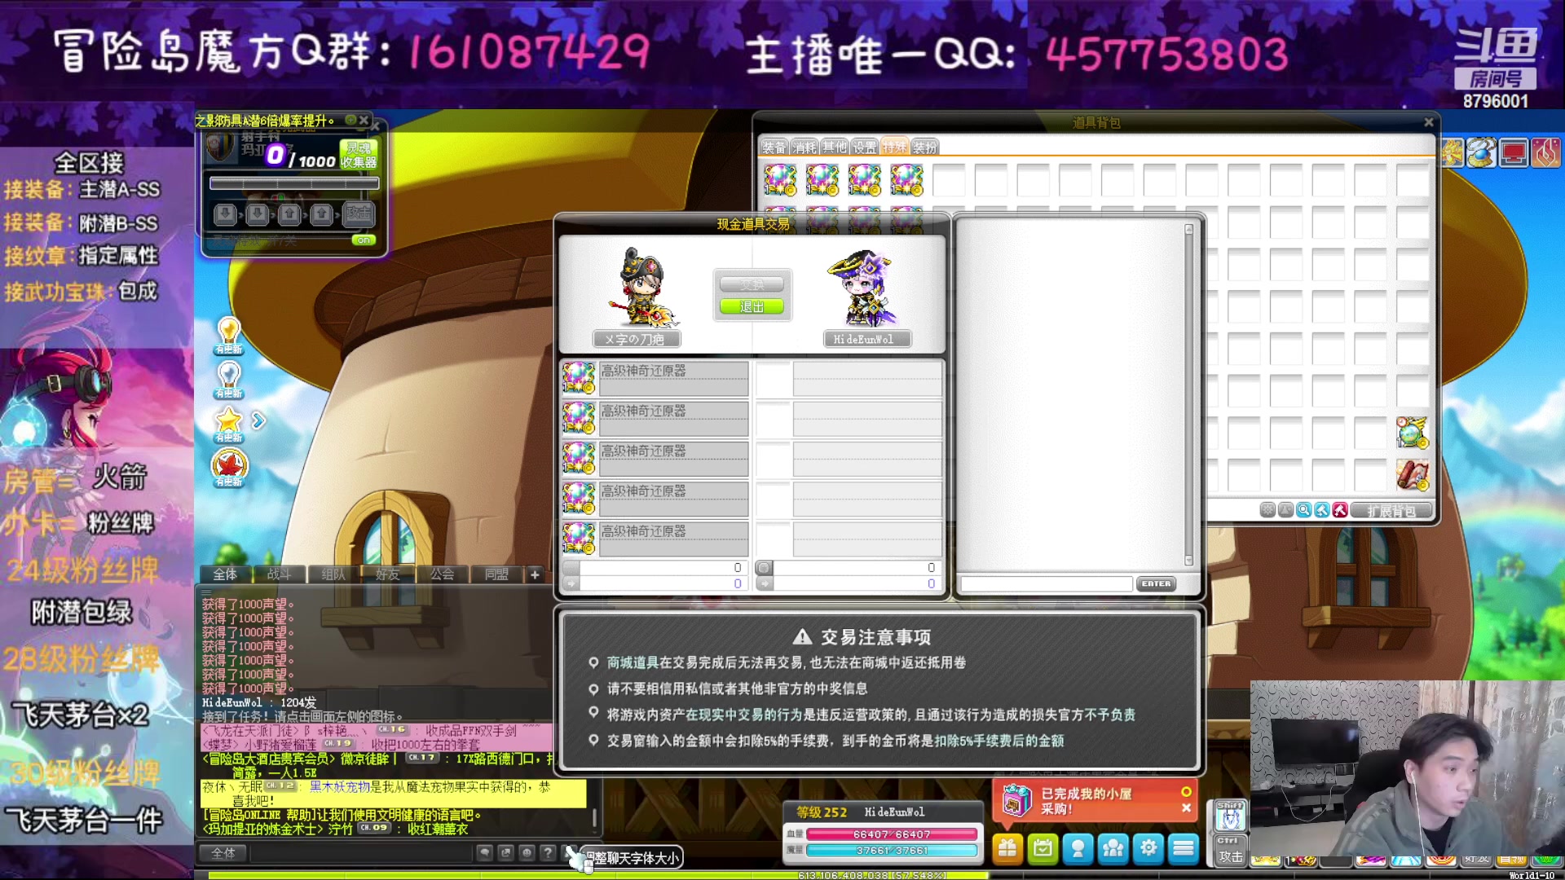Image resolution: width=1565 pixels, height=880 pixels.
Task: Click the gray flask icon in backpack footer
Action: click(1285, 510)
